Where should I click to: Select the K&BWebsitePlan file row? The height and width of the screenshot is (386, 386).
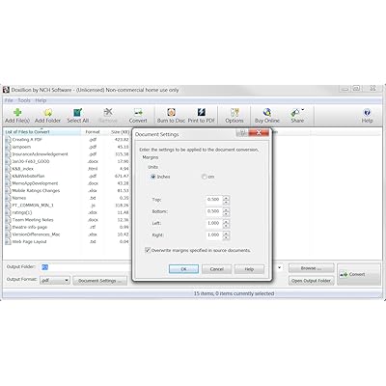68,177
